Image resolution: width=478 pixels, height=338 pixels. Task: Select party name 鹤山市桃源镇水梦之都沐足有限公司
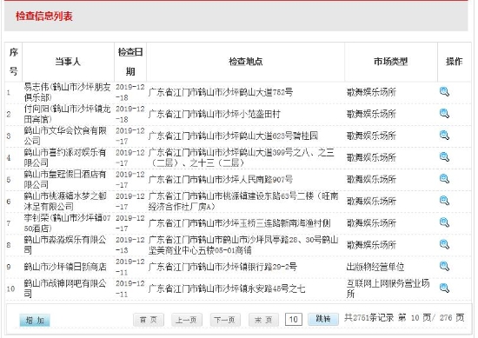click(x=65, y=202)
